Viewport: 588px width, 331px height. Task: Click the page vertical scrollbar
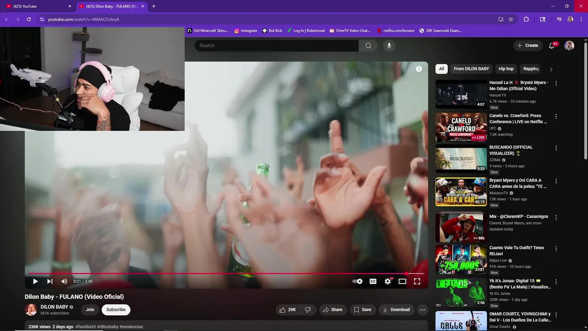(x=585, y=101)
